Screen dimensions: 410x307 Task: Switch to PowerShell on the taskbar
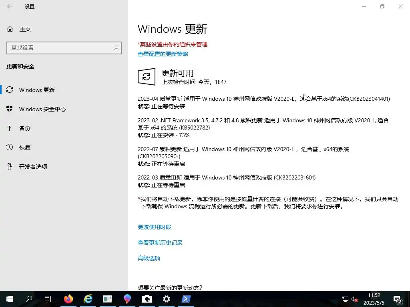[186, 299]
